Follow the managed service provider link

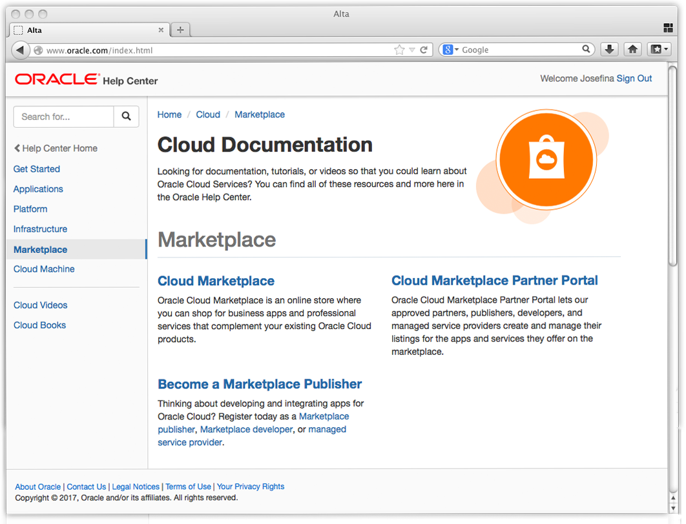[x=327, y=430]
